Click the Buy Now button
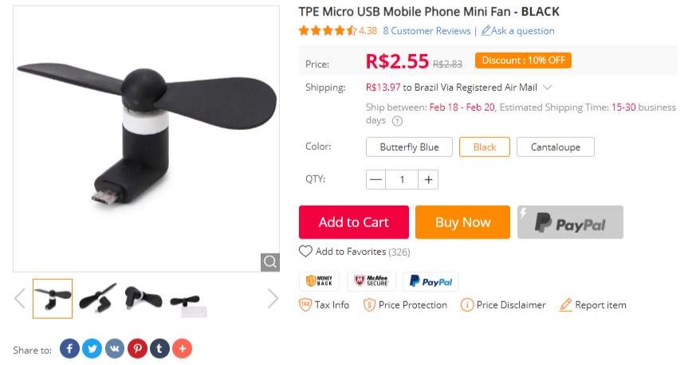 click(x=462, y=222)
